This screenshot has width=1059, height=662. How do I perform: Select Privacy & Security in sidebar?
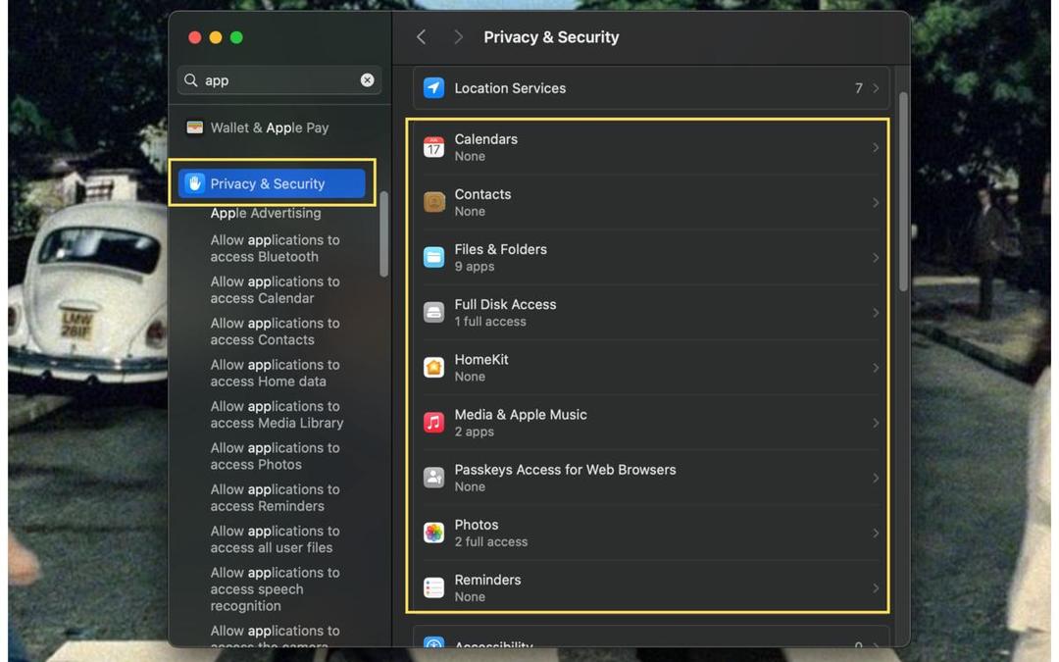pyautogui.click(x=272, y=183)
